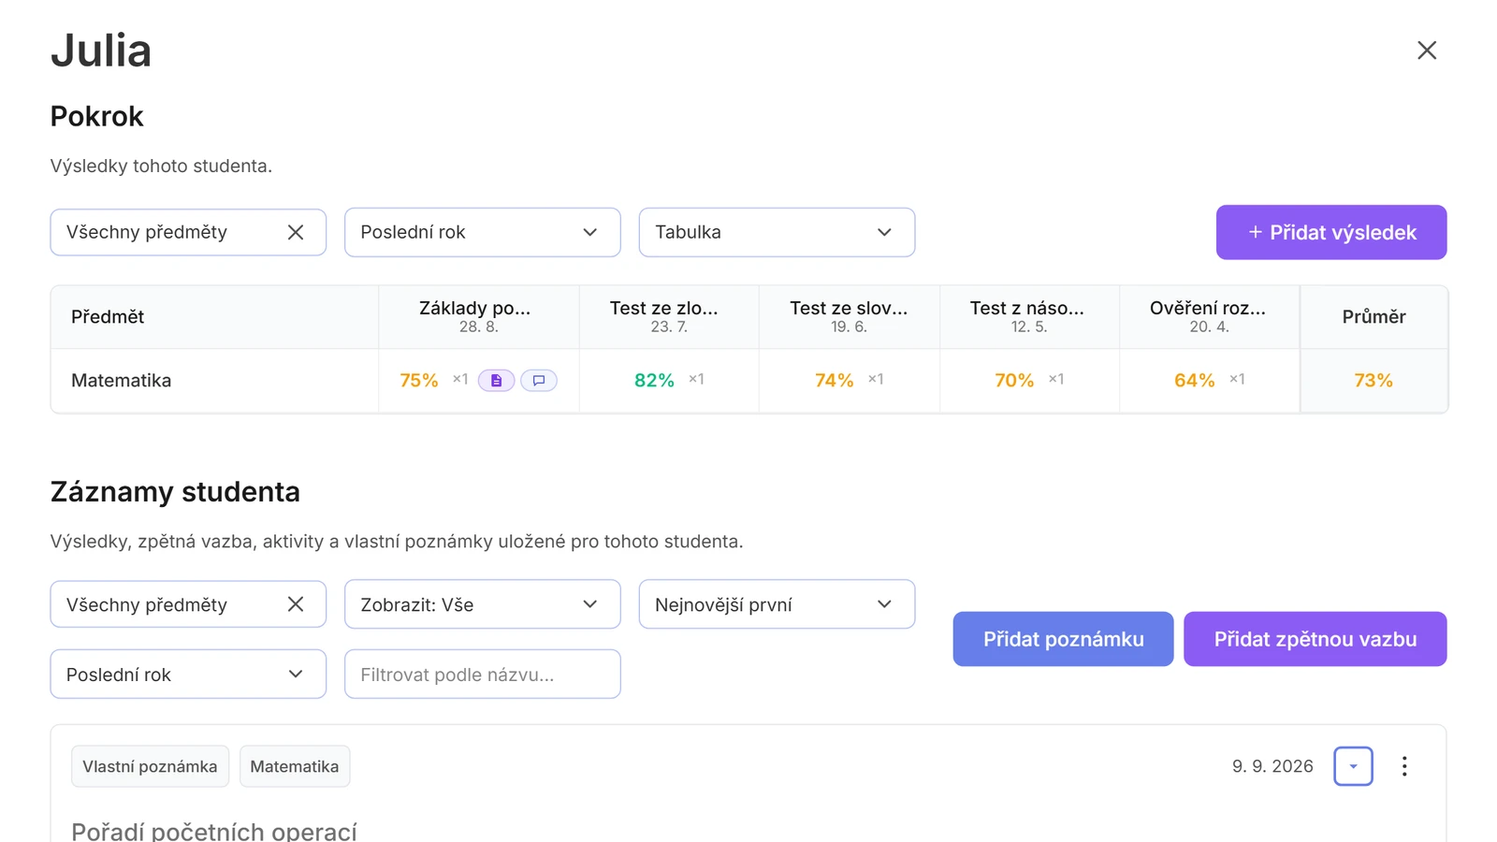Clear subjects filter in Záznamy studenta section
Screen dimensions: 1497x842
296,604
